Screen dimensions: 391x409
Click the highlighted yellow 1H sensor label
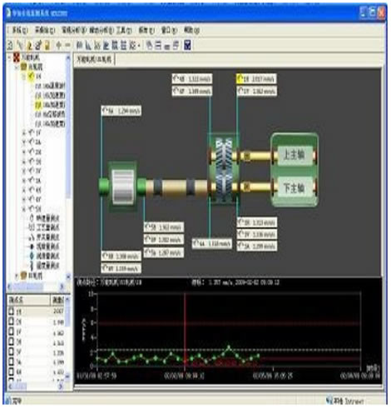tap(256, 79)
